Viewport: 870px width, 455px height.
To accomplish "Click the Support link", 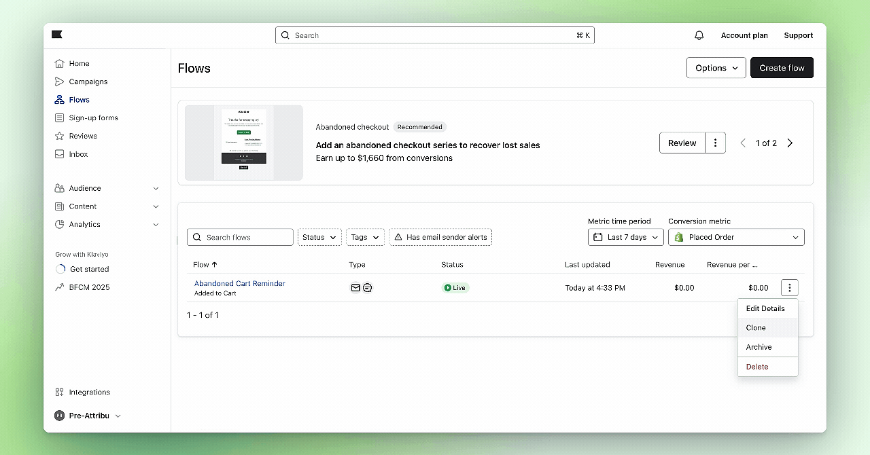I will 798,35.
